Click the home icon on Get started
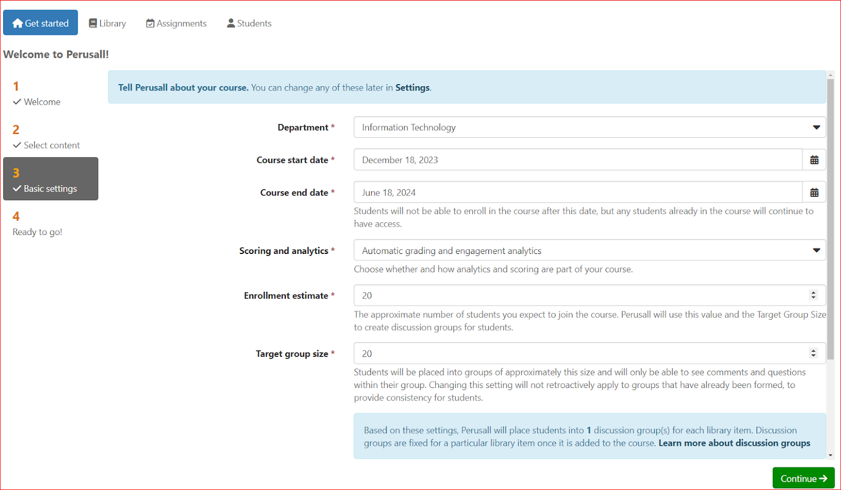841x490 pixels. click(18, 23)
